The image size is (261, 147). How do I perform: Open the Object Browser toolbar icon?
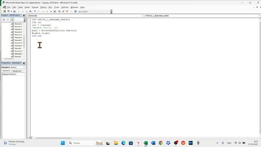[67, 11]
